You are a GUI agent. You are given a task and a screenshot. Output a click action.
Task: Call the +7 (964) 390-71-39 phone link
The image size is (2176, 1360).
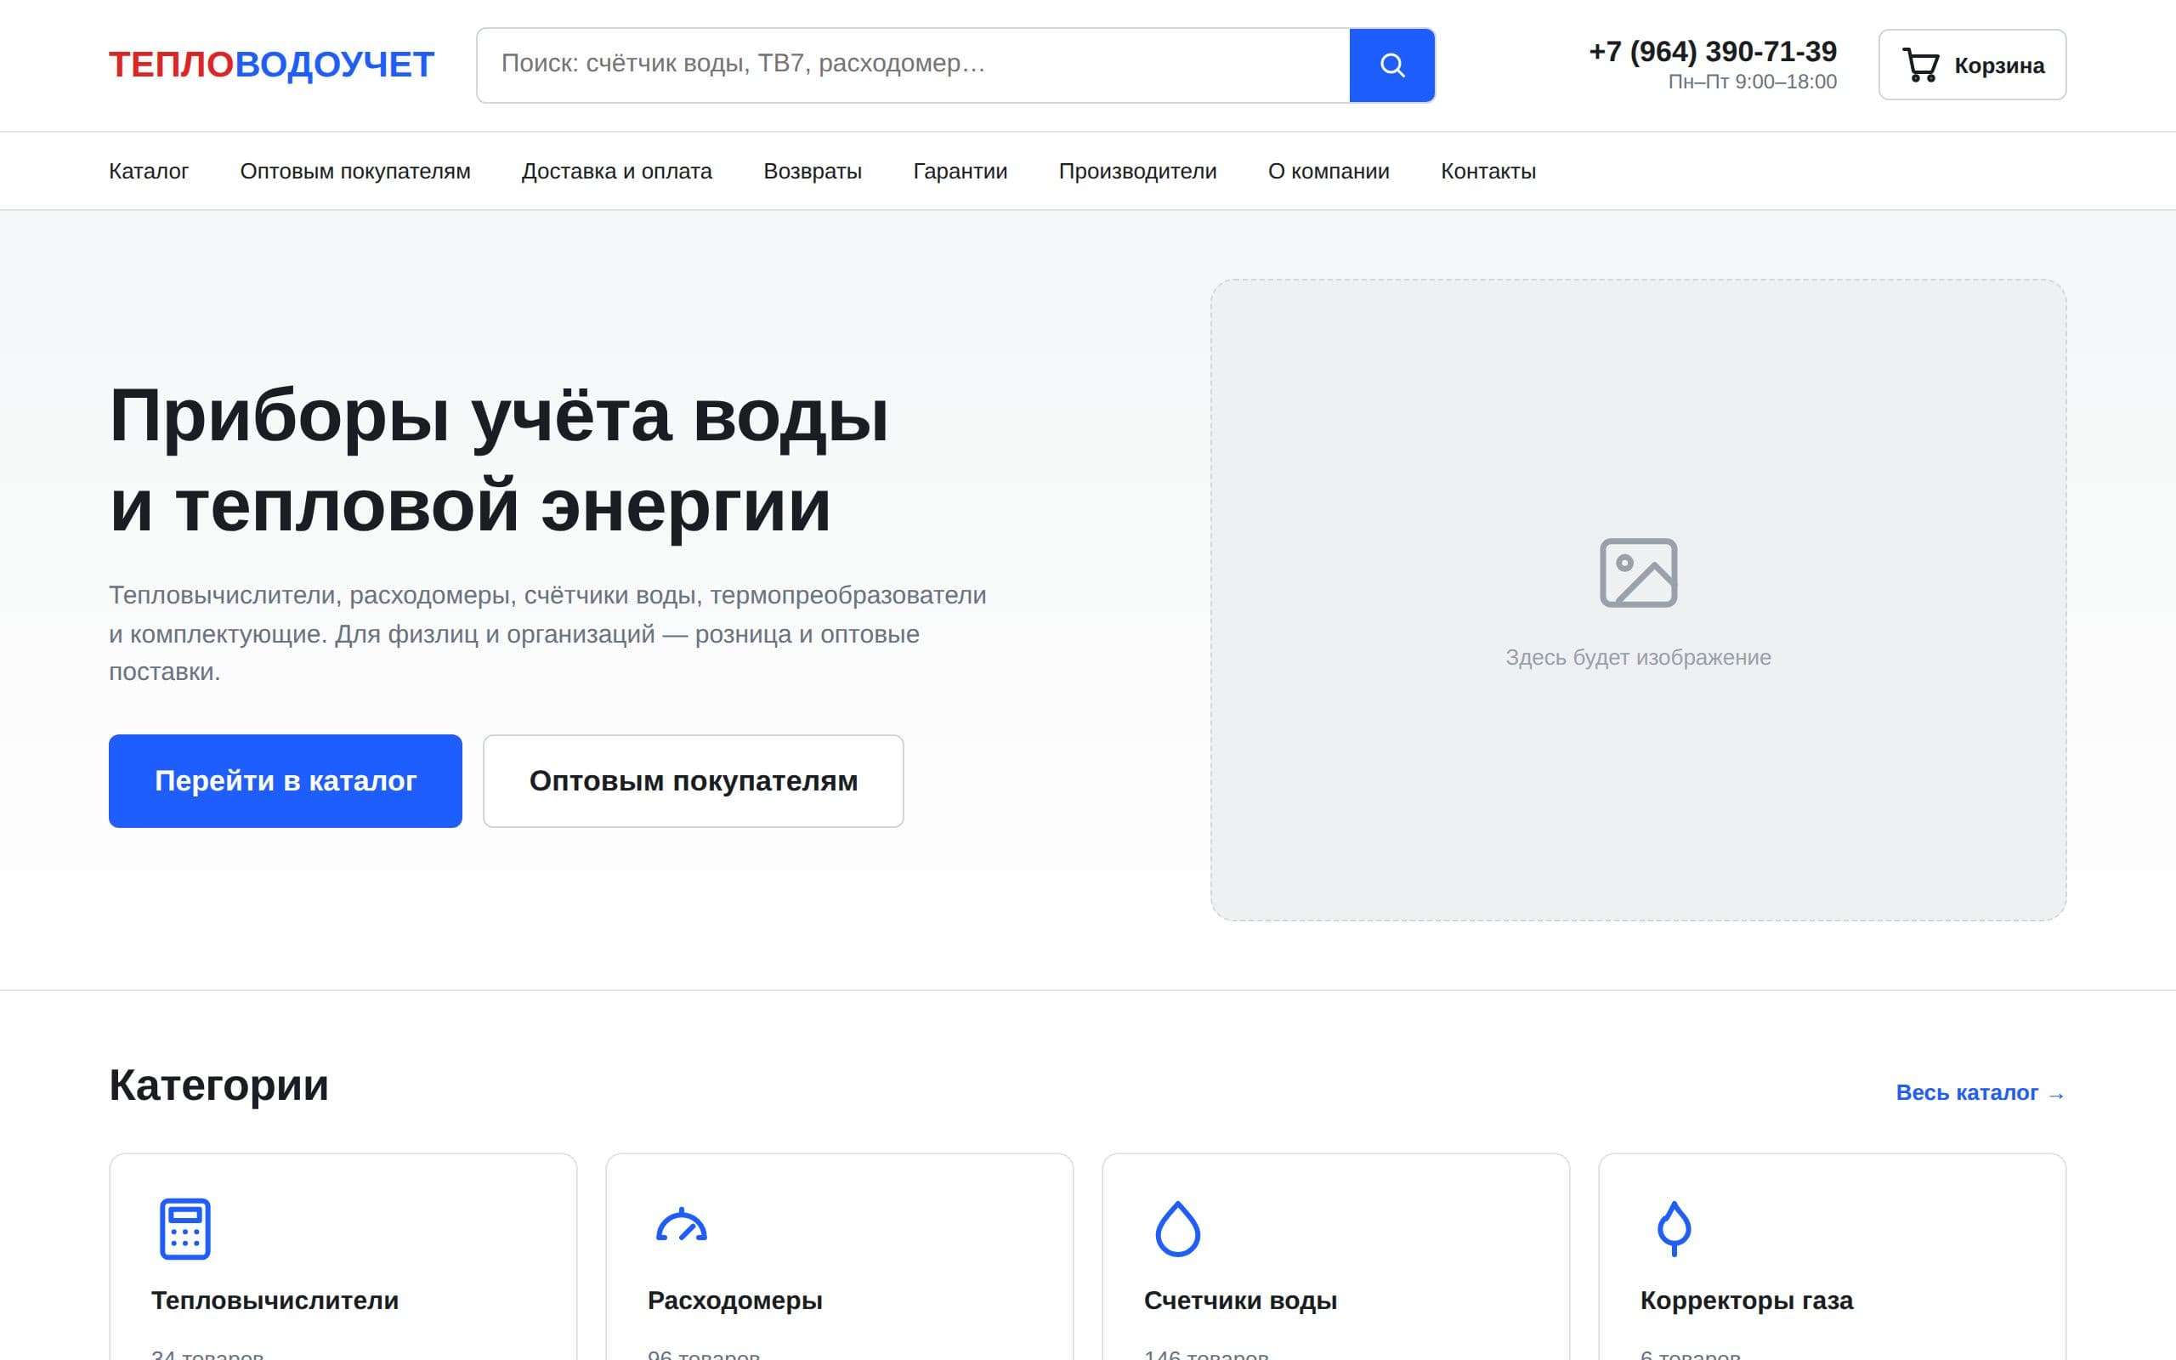[x=1712, y=51]
